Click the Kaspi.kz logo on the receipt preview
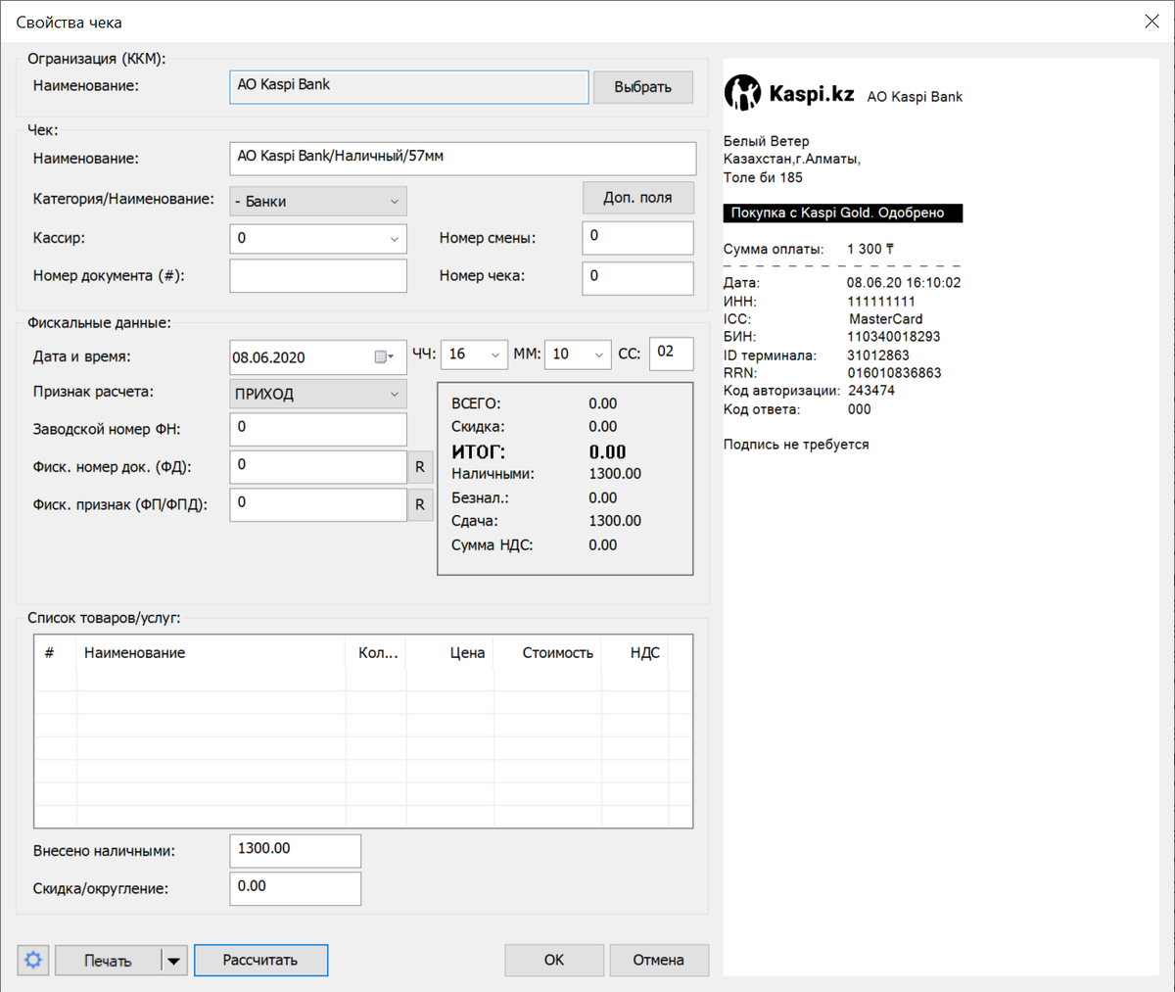Screen dimensions: 1175x992 789,93
